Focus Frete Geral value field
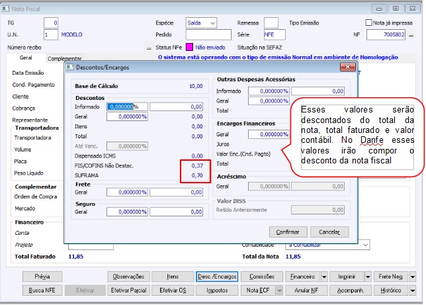426x305 pixels. click(x=177, y=193)
